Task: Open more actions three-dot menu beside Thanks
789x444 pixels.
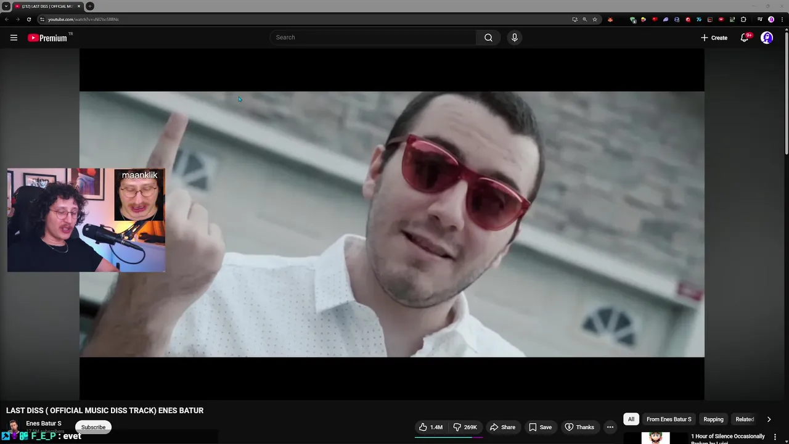Action: (x=610, y=427)
